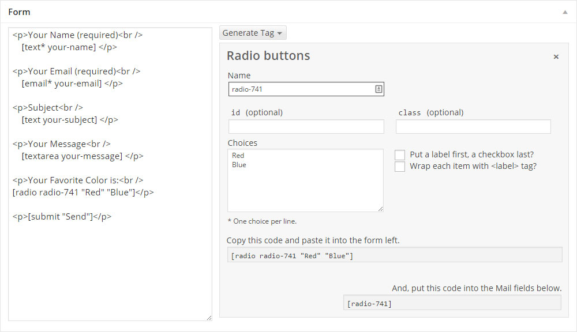Click the [radio radio-741 "Red" "Blue"] form line

[x=83, y=193]
